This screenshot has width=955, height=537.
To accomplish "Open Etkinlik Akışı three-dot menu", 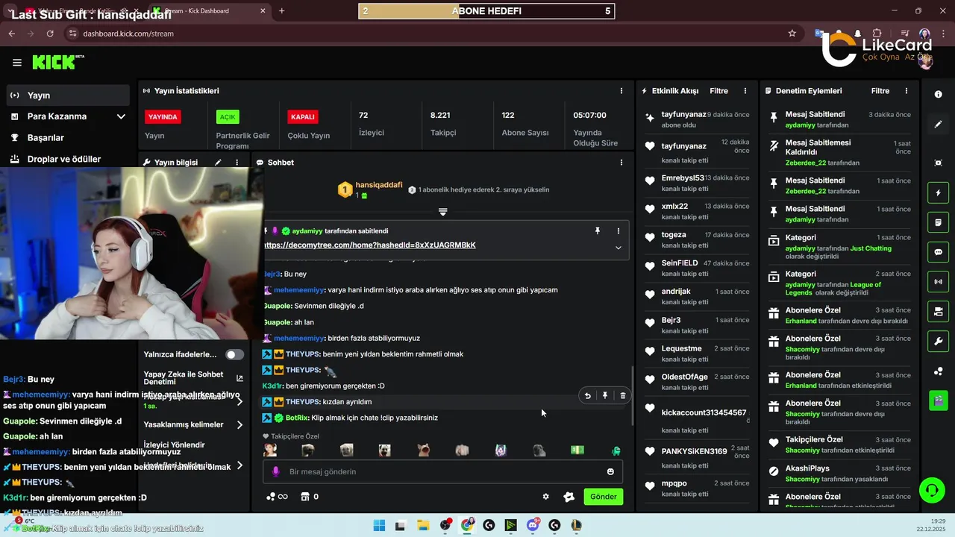I will coord(745,91).
